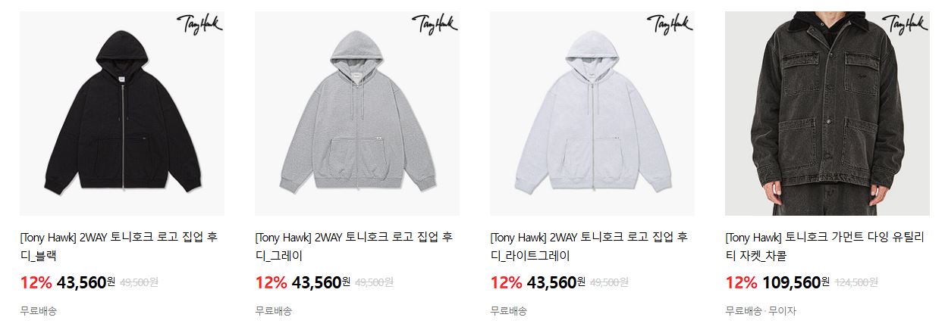The width and height of the screenshot is (945, 333).
Task: Open the 2WAY 후디_라이트그레이 title link
Action: (x=589, y=246)
